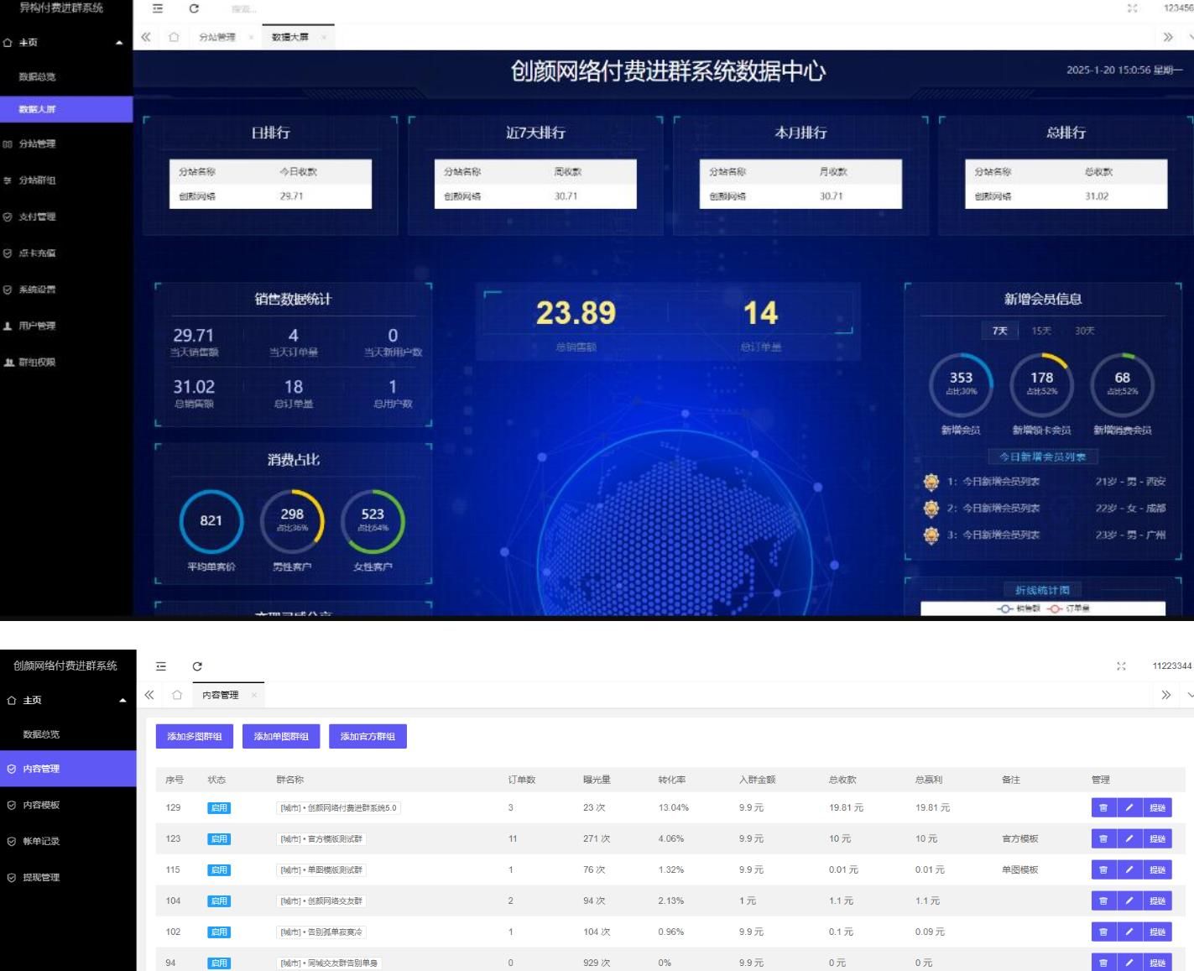Select 支付管理 in the left sidebar

[36, 217]
